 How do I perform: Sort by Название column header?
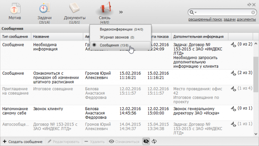click(x=57, y=37)
